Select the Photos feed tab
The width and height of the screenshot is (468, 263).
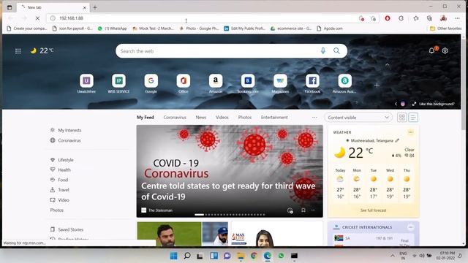click(x=245, y=118)
